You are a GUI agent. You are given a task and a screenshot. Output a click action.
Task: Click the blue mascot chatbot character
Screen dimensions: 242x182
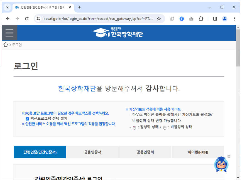tap(221, 164)
